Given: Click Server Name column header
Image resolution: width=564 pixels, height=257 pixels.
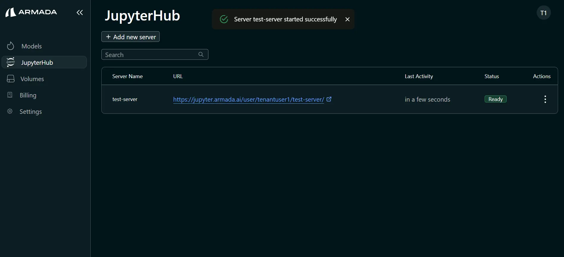Looking at the screenshot, I should pyautogui.click(x=128, y=76).
